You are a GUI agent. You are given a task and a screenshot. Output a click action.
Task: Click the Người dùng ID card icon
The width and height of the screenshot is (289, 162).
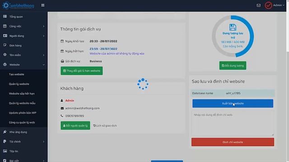point(5,36)
